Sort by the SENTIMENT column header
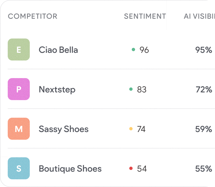Screen dimensions: 215x187 coord(145,16)
